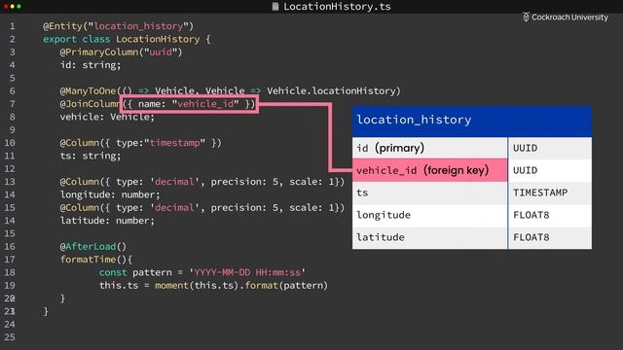
Task: Click the 'ts: string;' code line
Action: (91, 156)
